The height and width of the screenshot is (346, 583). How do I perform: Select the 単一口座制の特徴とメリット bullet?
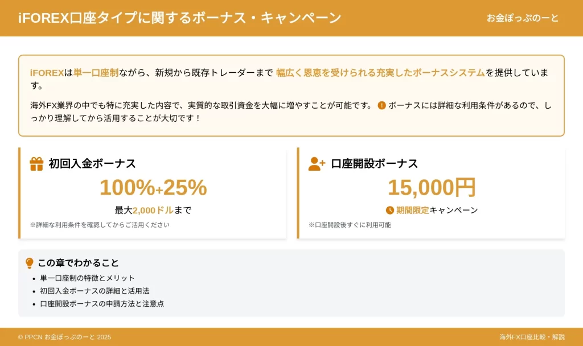point(87,278)
